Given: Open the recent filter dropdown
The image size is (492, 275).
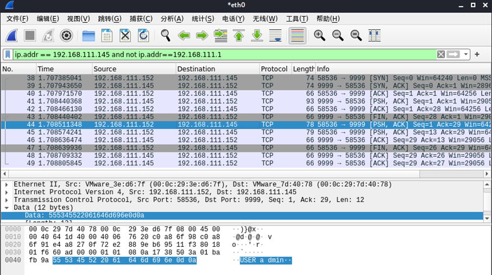Looking at the screenshot, I should [x=465, y=55].
